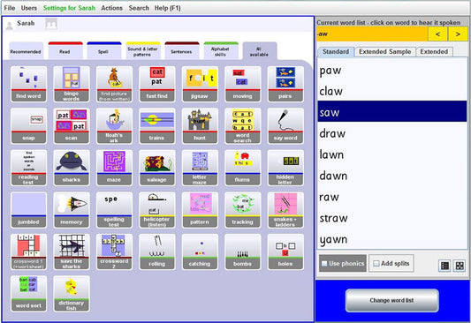This screenshot has height=323, width=471.
Task: Open the maze game
Action: click(114, 168)
